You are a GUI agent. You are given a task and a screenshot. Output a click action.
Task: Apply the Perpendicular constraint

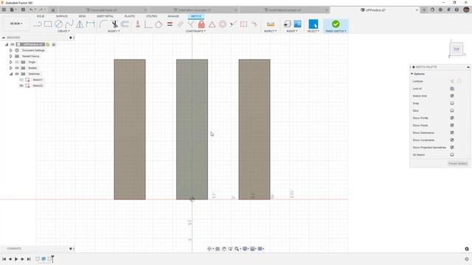[x=190, y=24]
